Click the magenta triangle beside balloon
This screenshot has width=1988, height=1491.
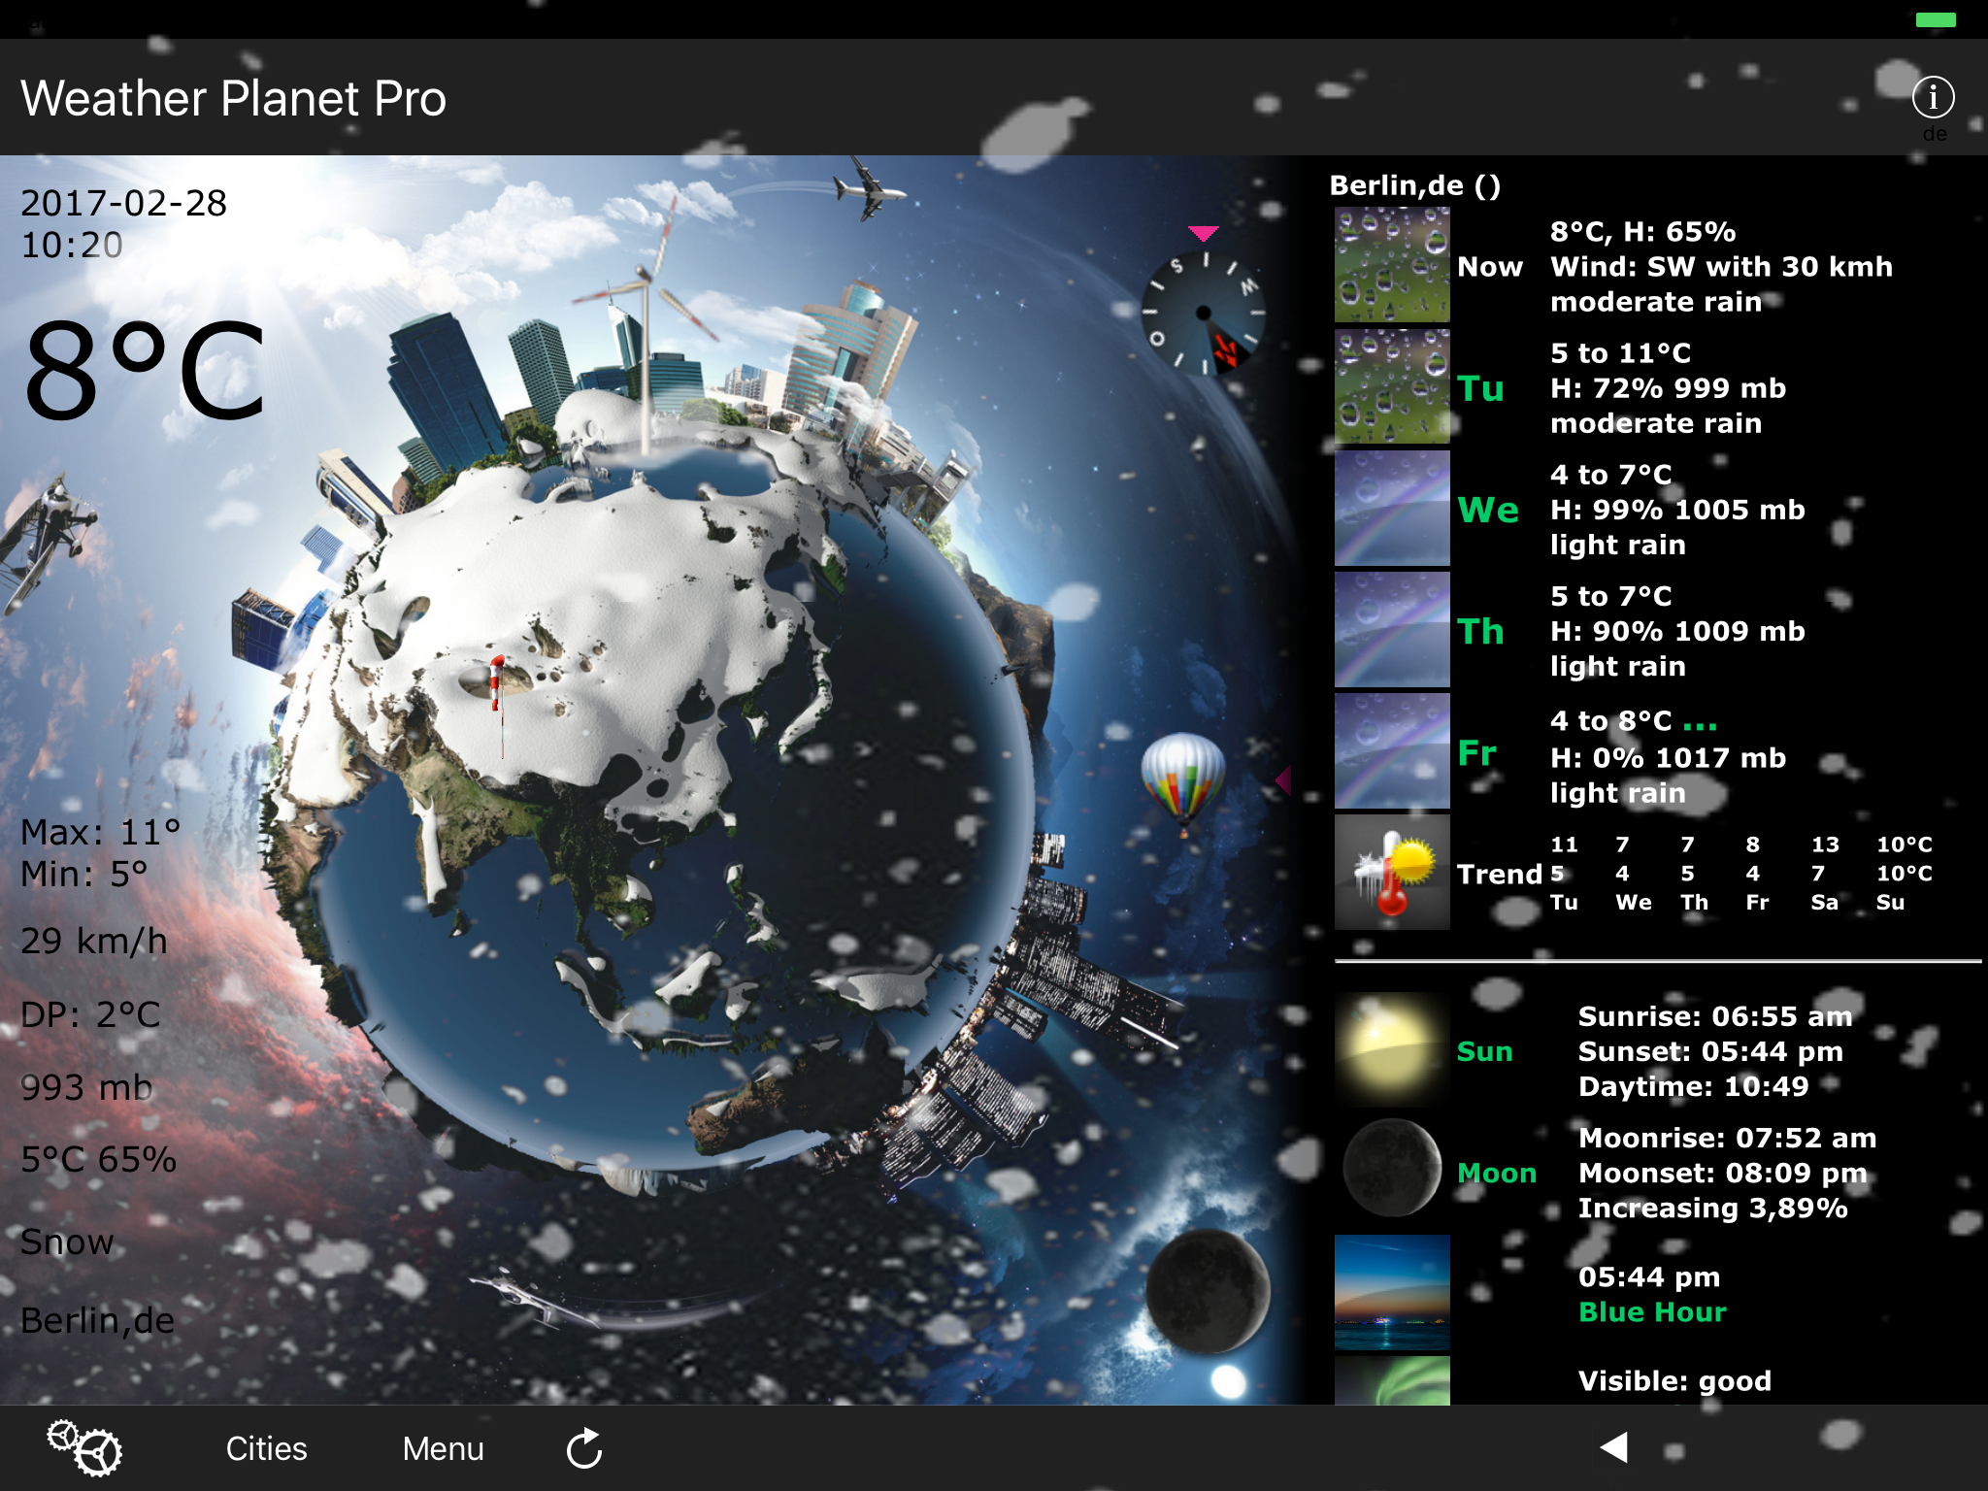point(1283,779)
